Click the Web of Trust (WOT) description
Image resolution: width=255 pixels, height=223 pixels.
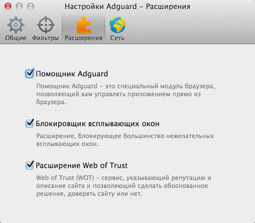coord(124,186)
